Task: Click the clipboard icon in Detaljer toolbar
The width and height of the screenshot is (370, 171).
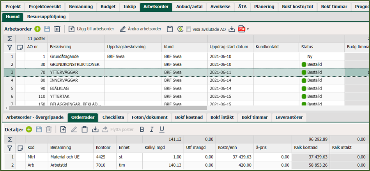Action: pyautogui.click(x=85, y=129)
